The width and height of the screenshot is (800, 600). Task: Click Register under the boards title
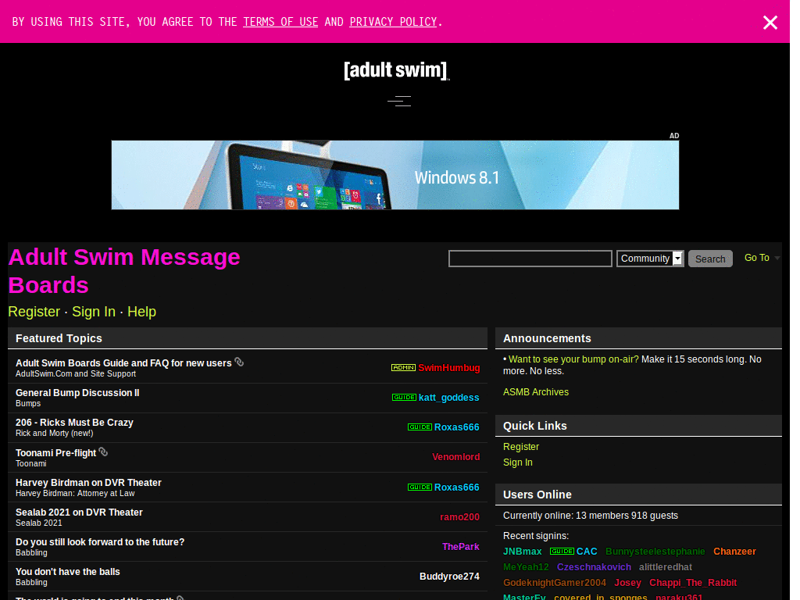pyautogui.click(x=34, y=312)
